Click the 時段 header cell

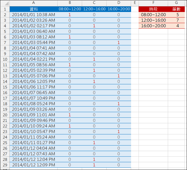click(153, 9)
